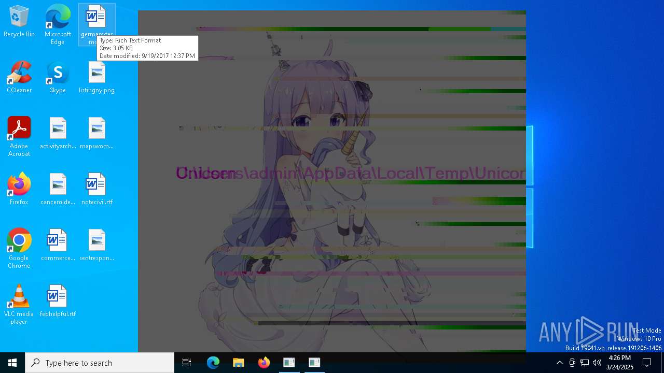664x373 pixels.
Task: Select listingny.png image file
Action: (96, 78)
